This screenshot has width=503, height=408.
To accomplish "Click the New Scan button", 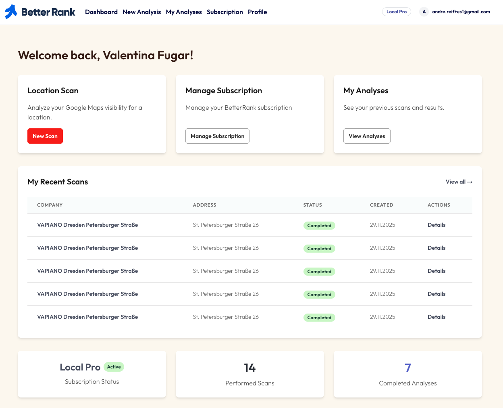I will point(45,136).
